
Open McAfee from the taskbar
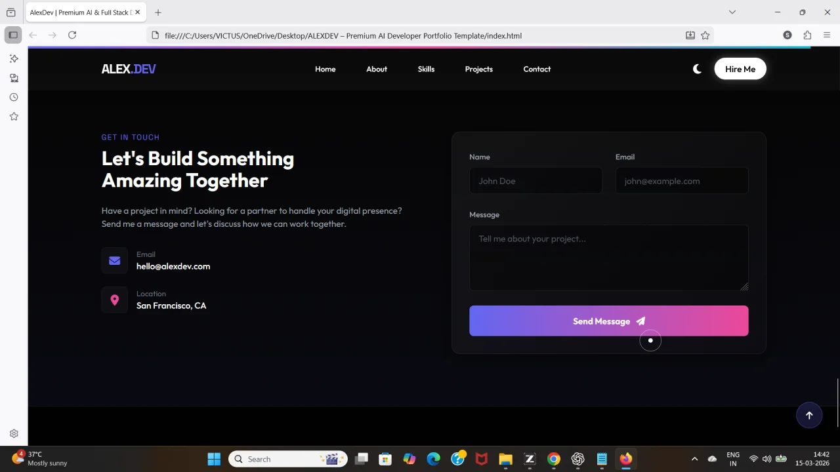pyautogui.click(x=482, y=459)
